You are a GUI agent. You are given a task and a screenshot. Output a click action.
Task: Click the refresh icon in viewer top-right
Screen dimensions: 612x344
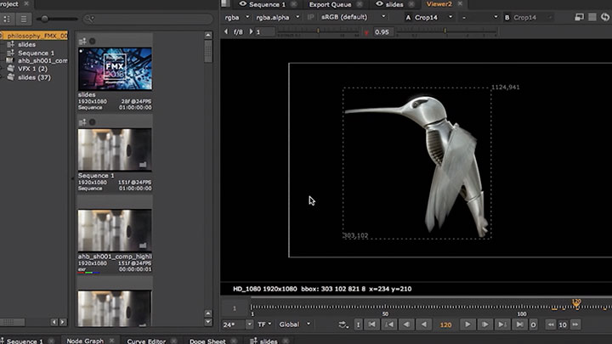pos(604,17)
